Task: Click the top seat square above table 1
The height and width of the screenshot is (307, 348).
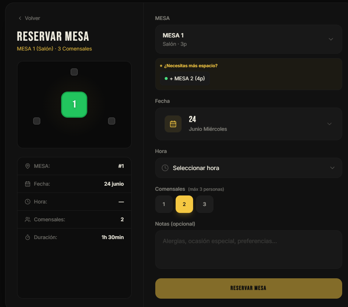Action: (x=74, y=72)
